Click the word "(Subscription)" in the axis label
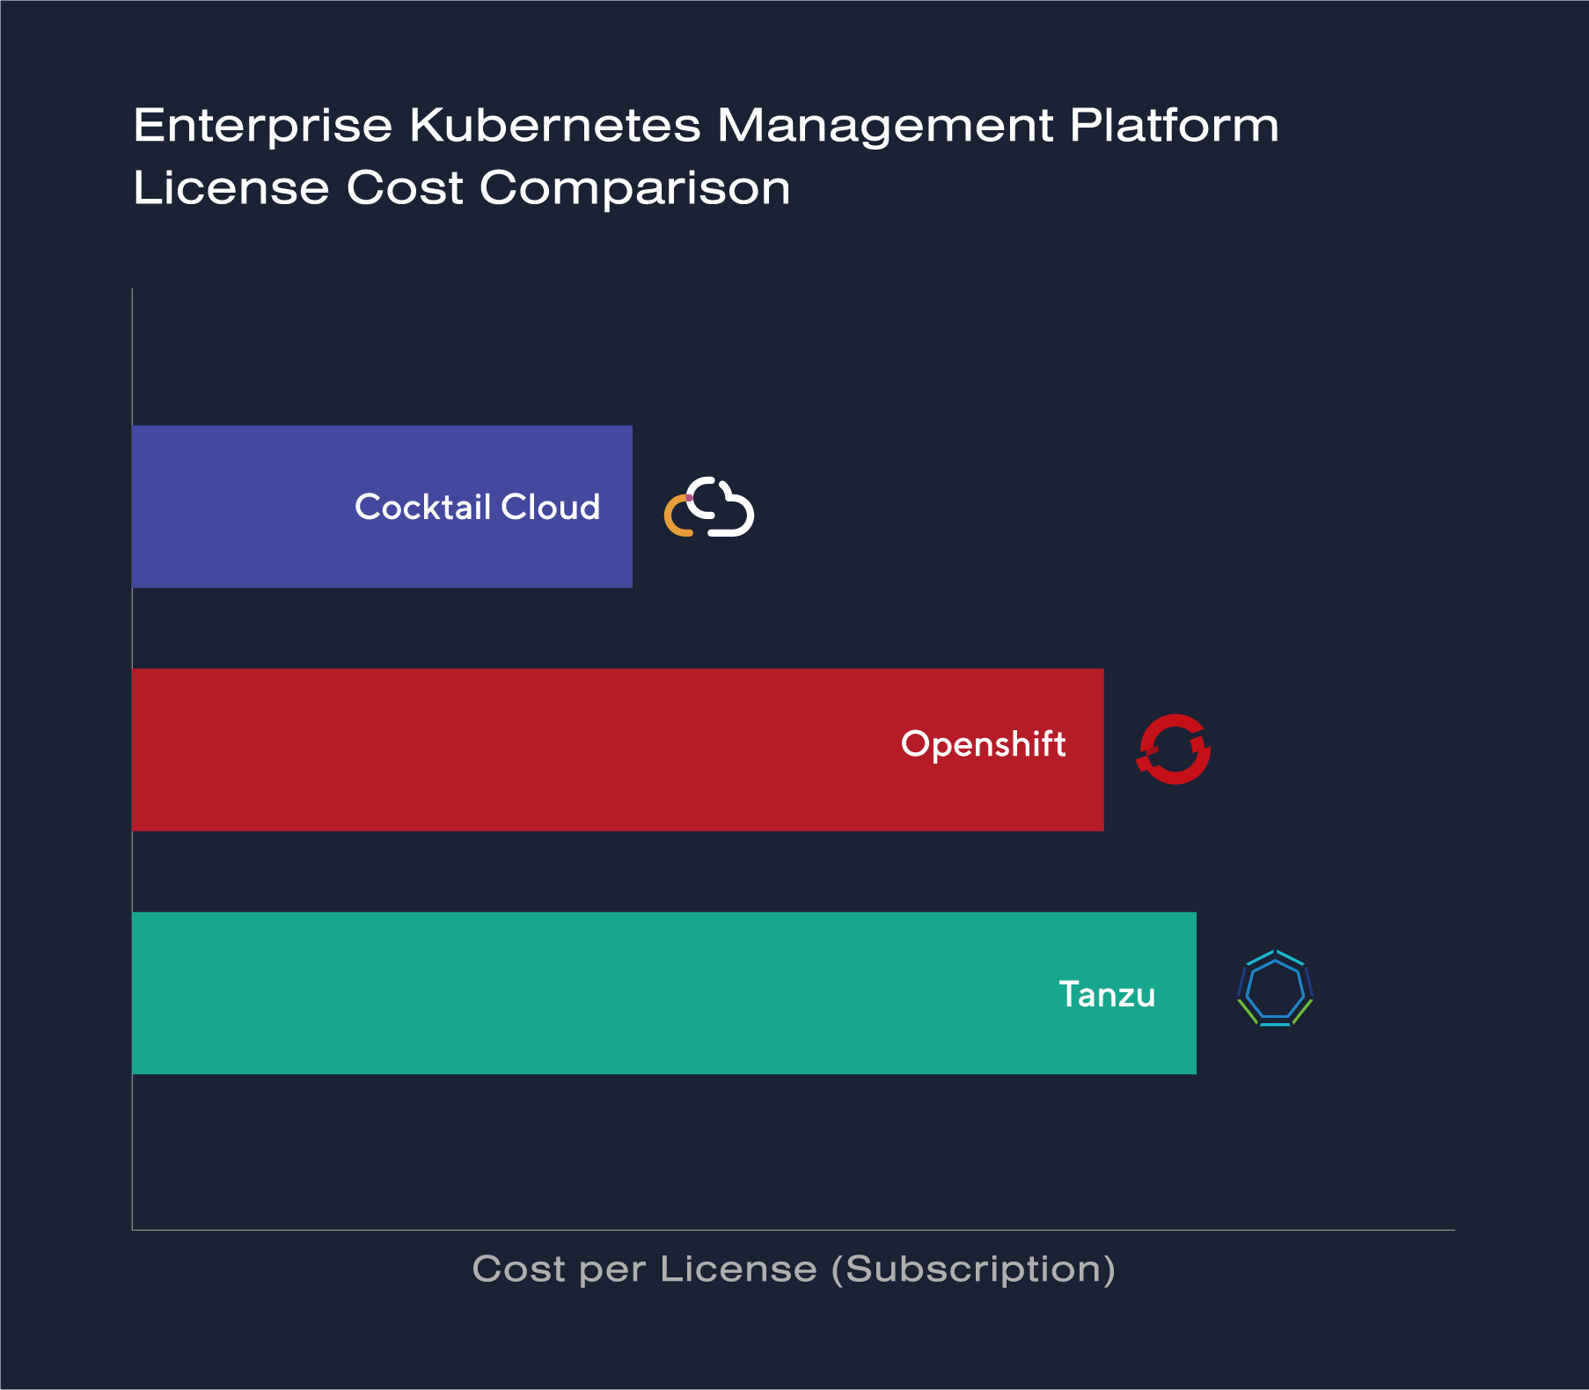 pos(973,1269)
